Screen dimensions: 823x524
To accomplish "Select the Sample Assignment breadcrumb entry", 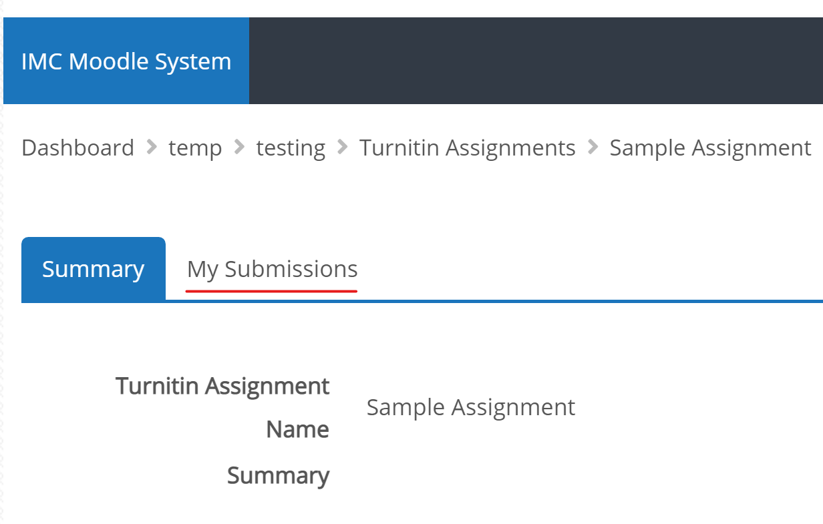I will tap(710, 148).
